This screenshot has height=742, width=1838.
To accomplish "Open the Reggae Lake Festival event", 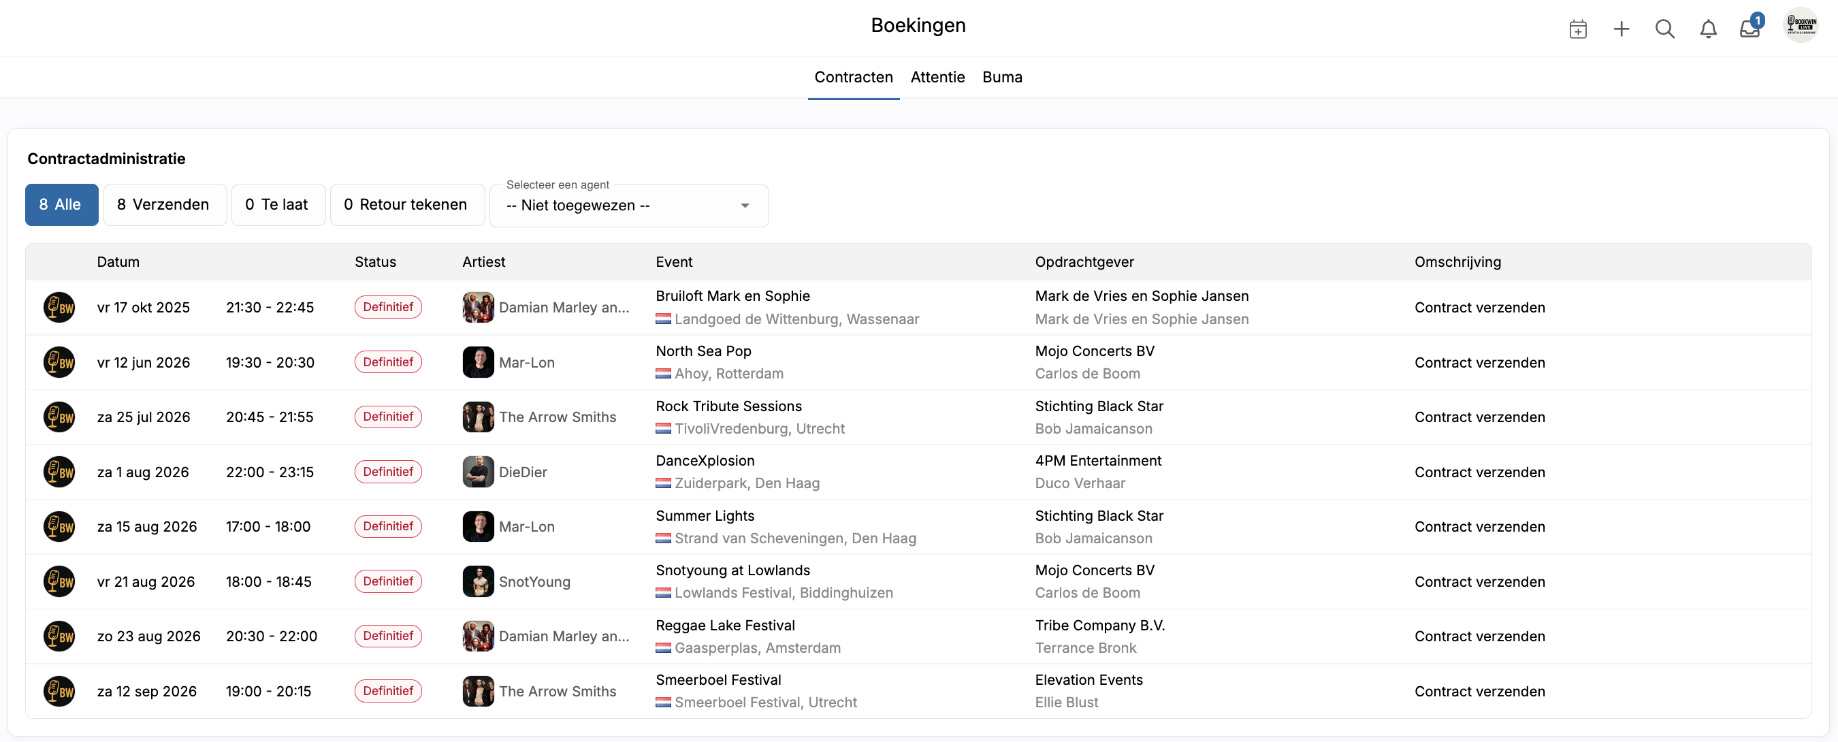I will [724, 626].
